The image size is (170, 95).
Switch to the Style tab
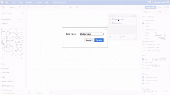pos(160,12)
